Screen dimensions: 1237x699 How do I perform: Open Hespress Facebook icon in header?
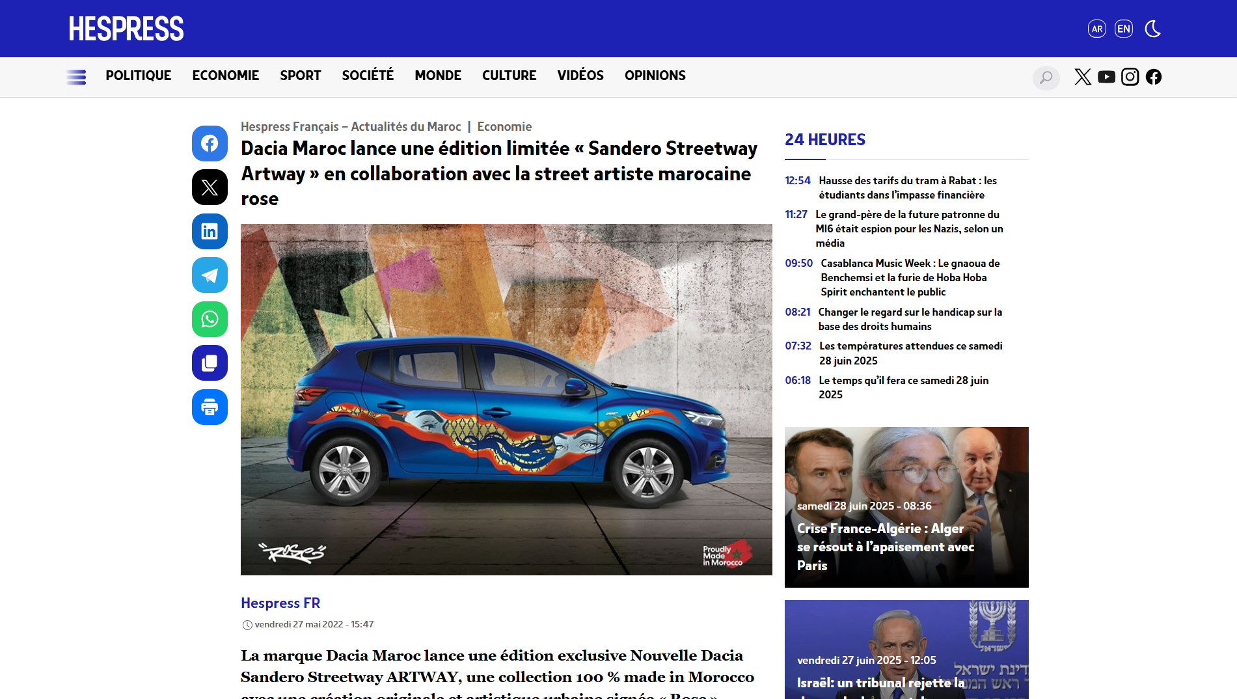(x=1153, y=77)
